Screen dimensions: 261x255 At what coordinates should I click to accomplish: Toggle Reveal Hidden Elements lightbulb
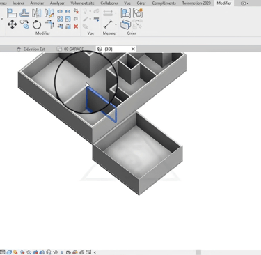pyautogui.click(x=62, y=252)
